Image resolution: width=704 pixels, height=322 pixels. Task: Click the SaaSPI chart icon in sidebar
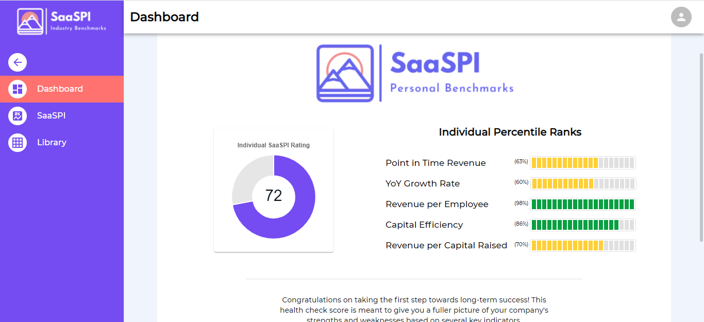click(x=18, y=116)
